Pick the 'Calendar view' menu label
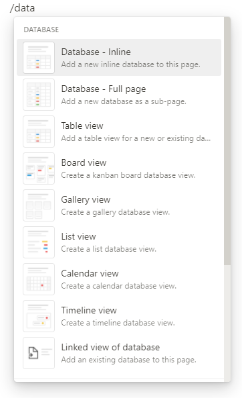Screen dimensions: 242x398 click(90, 273)
